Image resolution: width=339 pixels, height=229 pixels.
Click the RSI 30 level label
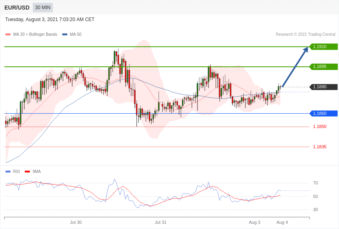pyautogui.click(x=315, y=210)
